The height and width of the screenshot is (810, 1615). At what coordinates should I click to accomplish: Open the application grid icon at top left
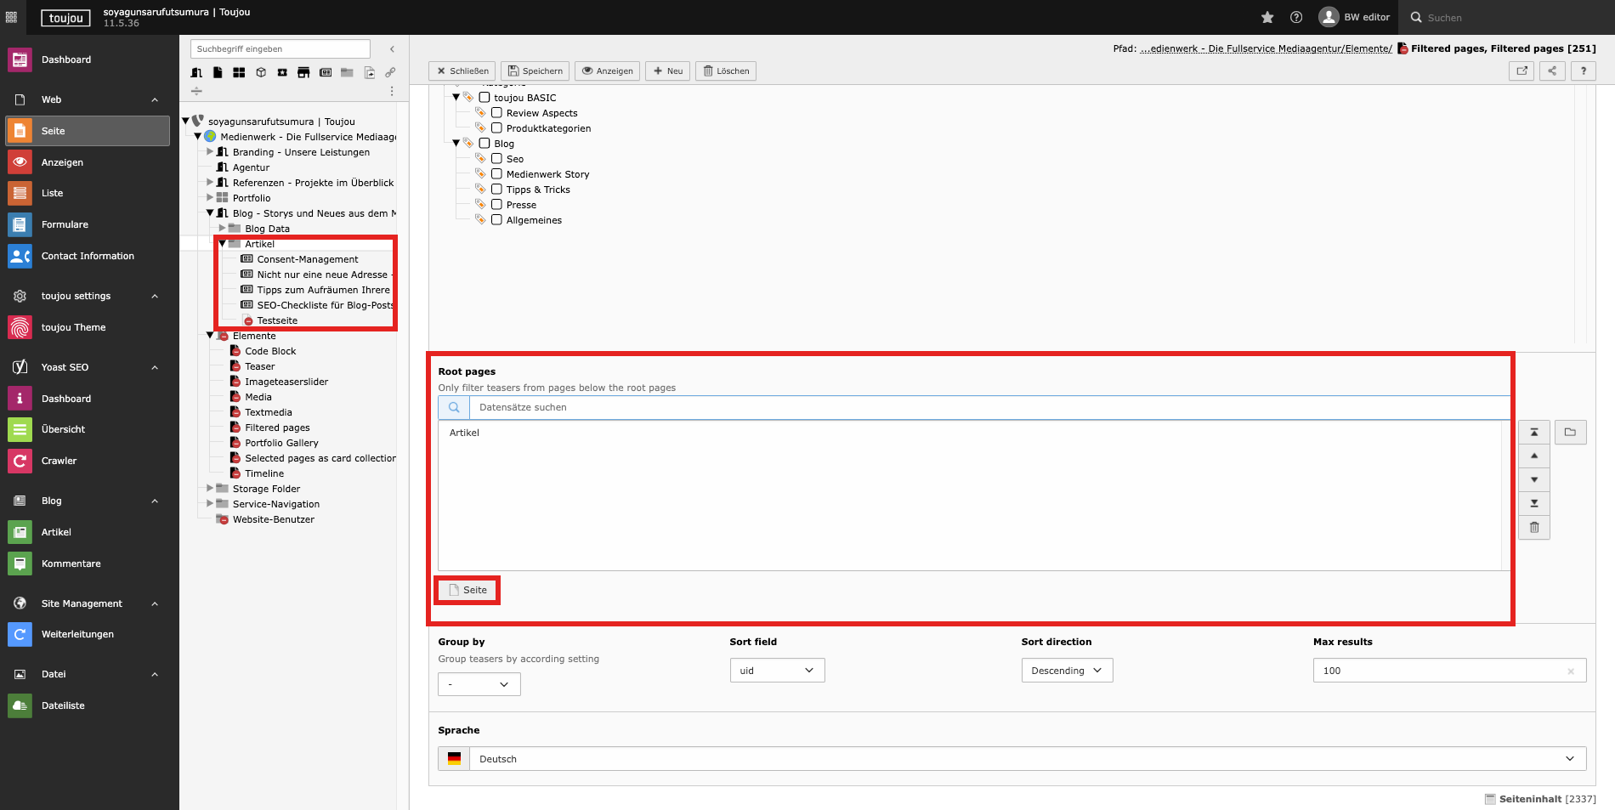coord(12,17)
